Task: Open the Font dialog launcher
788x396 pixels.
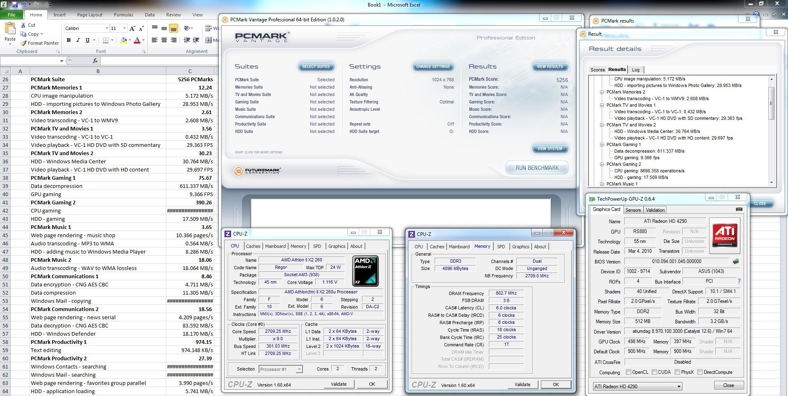Action: click(144, 52)
